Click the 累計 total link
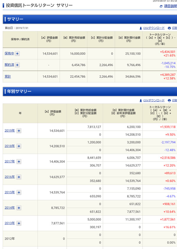The height and width of the screenshot is (249, 177). click(8, 77)
